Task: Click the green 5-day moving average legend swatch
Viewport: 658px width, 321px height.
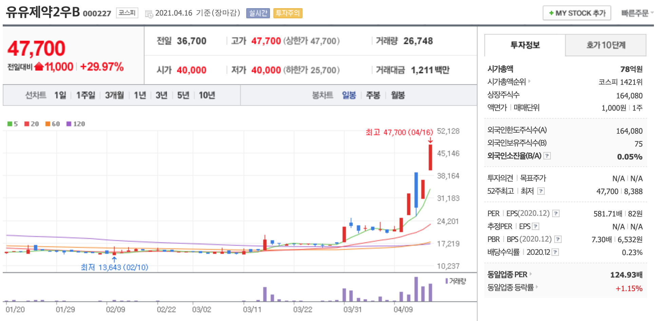Action: coord(10,124)
